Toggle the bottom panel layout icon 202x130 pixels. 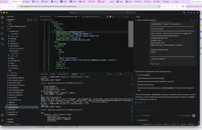194,12
